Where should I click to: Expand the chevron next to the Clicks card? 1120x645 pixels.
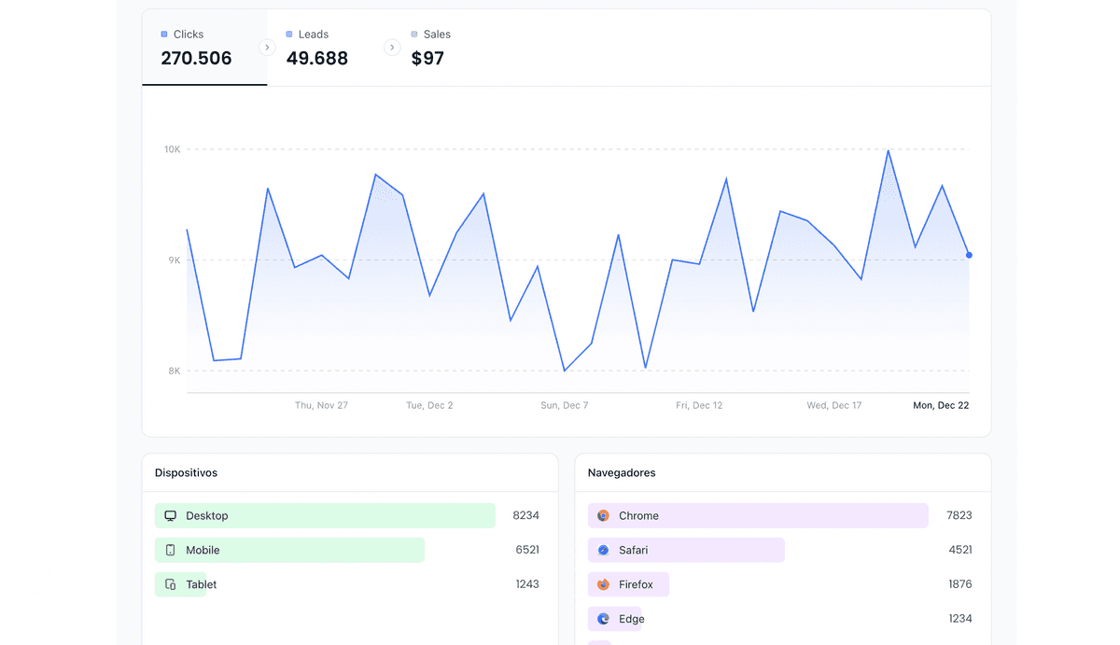268,46
